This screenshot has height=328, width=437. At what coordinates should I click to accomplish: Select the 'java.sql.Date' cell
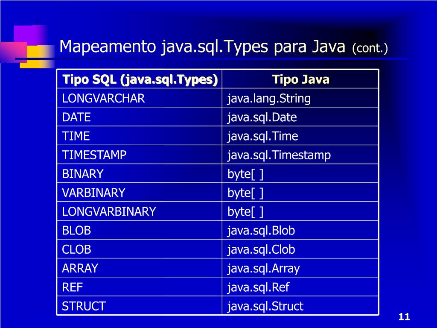pyautogui.click(x=300, y=117)
